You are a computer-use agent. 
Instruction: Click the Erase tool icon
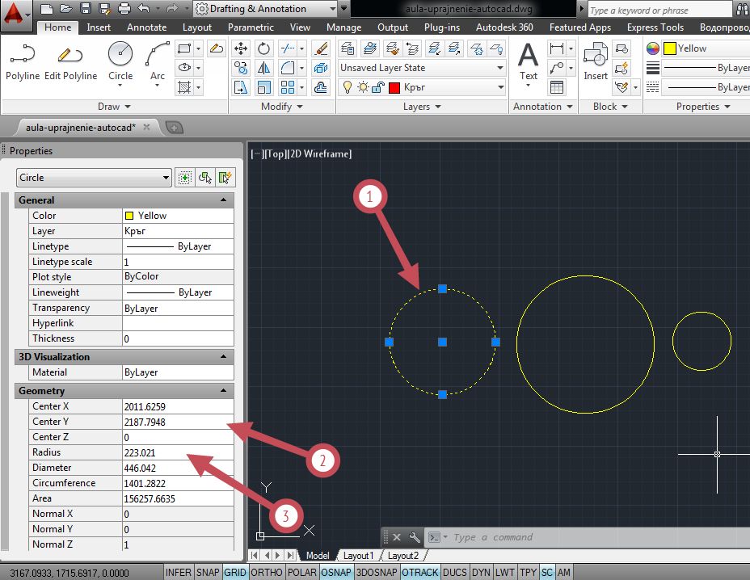[x=321, y=48]
